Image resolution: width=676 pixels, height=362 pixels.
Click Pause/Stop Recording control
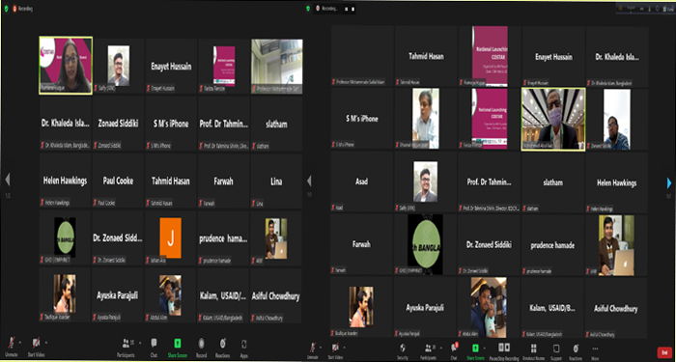[504, 350]
